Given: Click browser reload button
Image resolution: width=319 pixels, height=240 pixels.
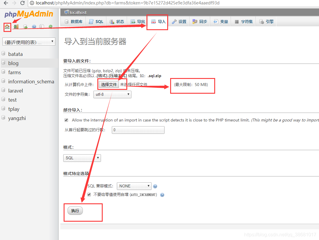Looking at the screenshot, I should pyautogui.click(x=22, y=3).
